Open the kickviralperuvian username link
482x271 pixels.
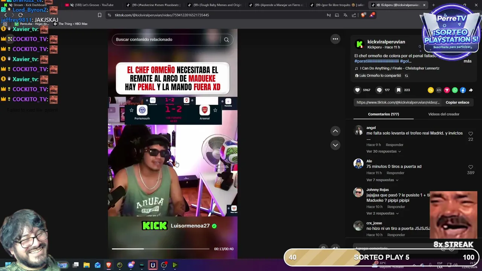[386, 42]
